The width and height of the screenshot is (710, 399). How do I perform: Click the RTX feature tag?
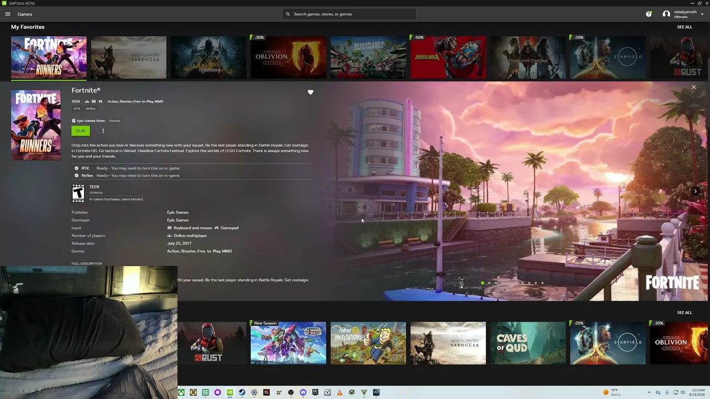(x=77, y=109)
